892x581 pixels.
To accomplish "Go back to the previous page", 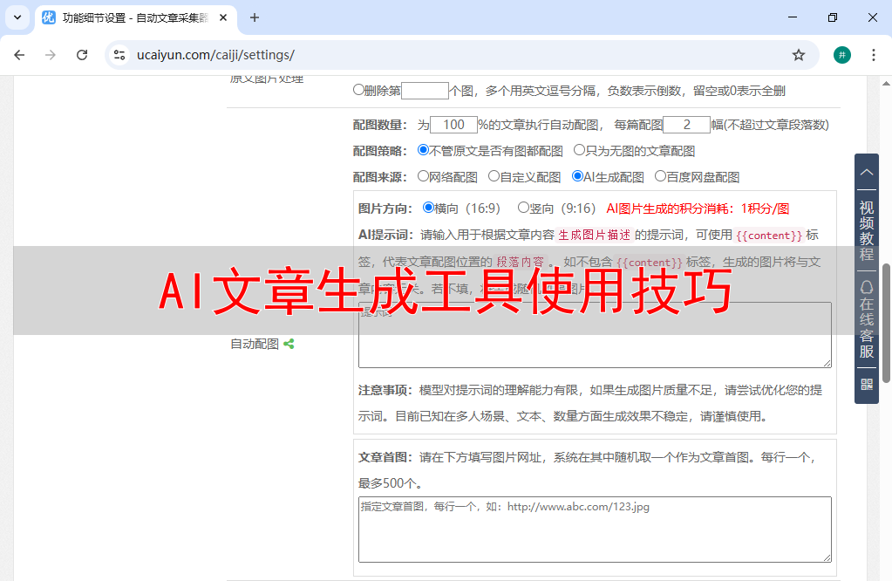I will tap(19, 55).
